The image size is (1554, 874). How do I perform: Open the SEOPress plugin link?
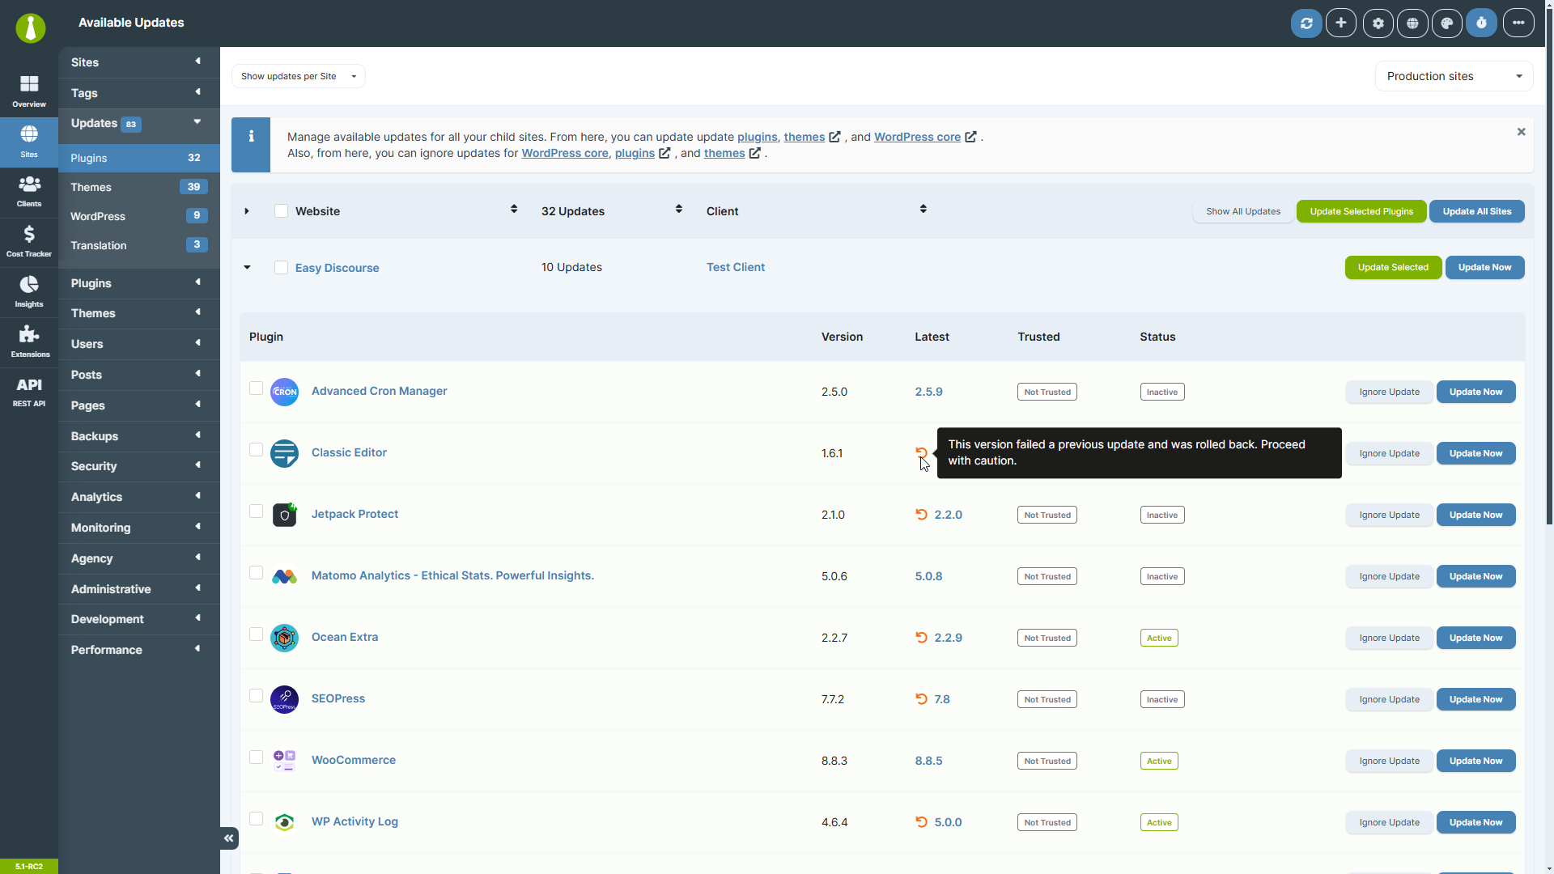(x=338, y=698)
